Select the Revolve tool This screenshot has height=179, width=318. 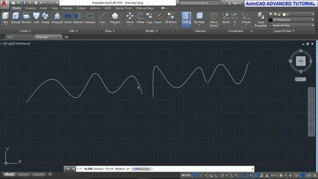coord(26,18)
